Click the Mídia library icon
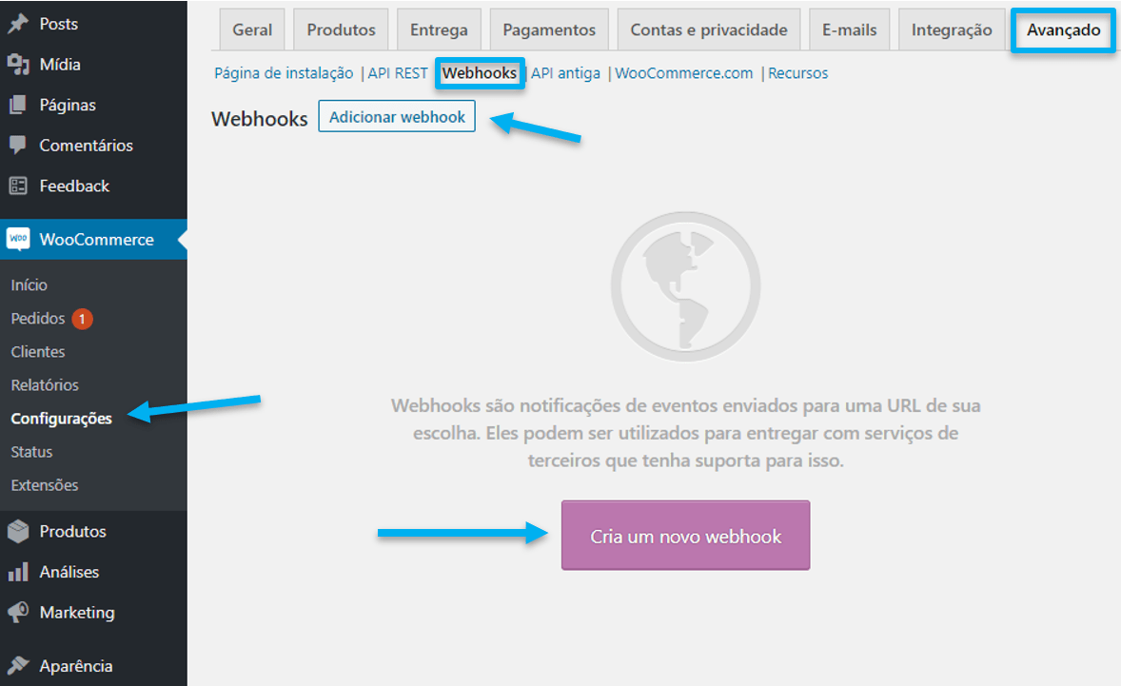Image resolution: width=1121 pixels, height=686 pixels. click(19, 64)
